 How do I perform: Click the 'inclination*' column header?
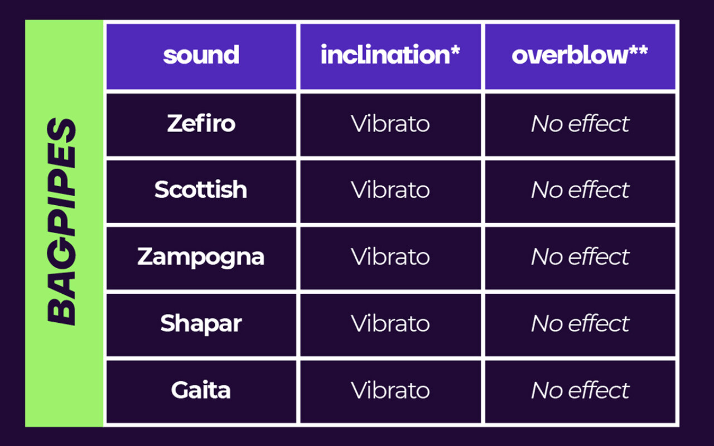pyautogui.click(x=390, y=56)
